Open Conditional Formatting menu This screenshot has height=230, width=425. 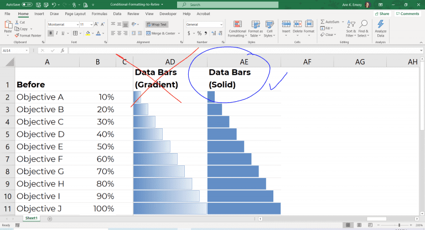coord(237,29)
